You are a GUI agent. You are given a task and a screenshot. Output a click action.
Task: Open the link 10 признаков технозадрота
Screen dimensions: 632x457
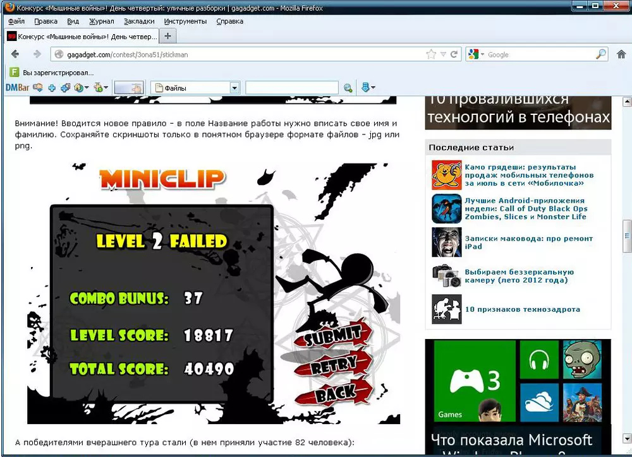point(522,309)
